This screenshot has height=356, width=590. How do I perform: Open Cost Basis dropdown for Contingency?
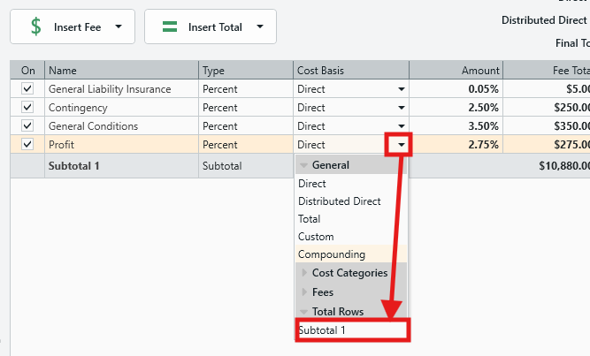pyautogui.click(x=402, y=108)
